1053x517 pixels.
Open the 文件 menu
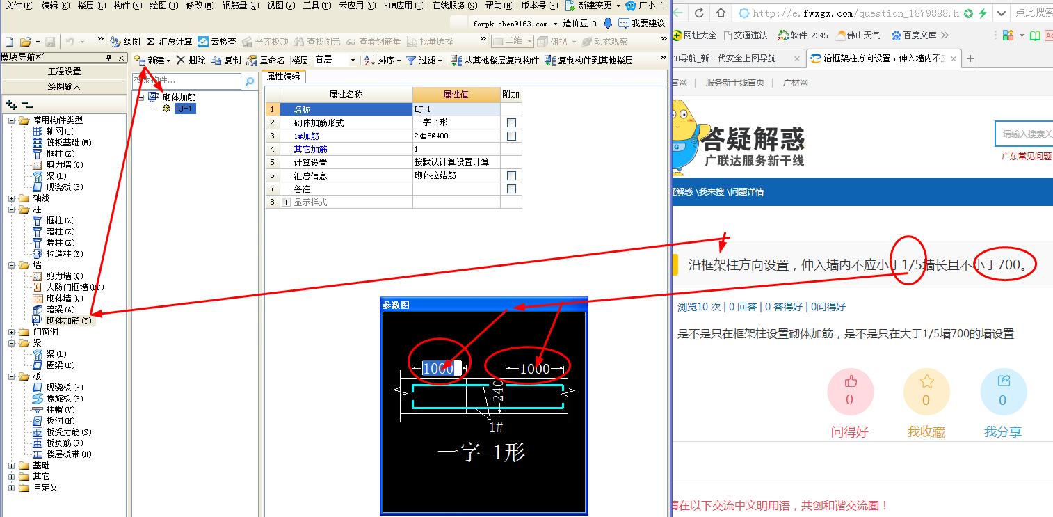[x=19, y=6]
